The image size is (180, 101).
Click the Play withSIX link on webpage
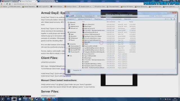coord(67,76)
